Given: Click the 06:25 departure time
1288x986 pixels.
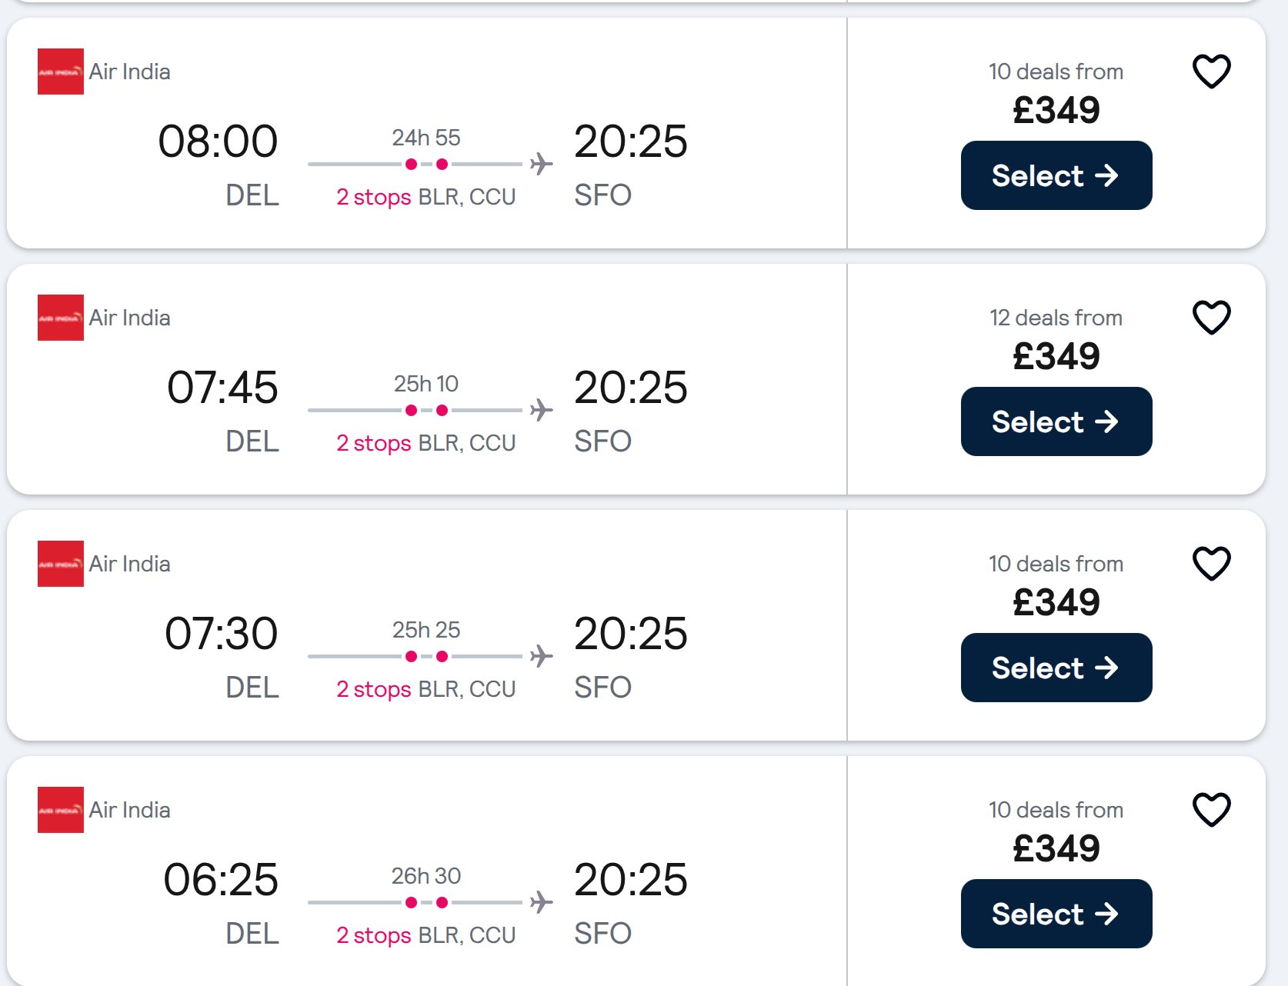Looking at the screenshot, I should point(221,880).
